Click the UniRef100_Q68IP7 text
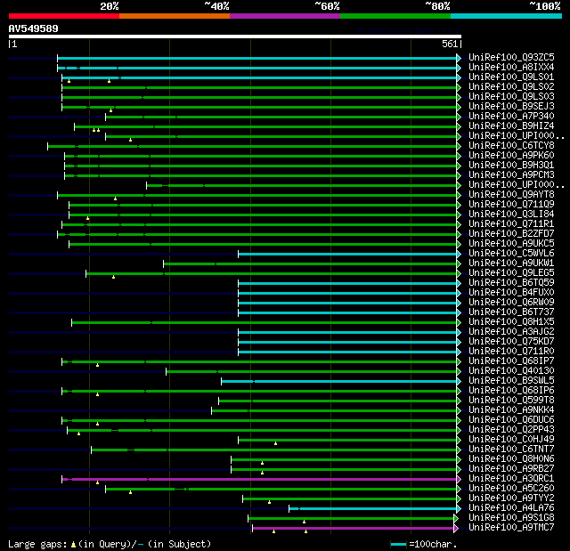 coord(511,361)
